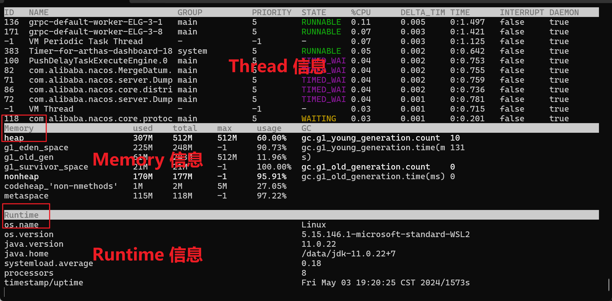
Task: Click the java.home path /data/jdk-11.0.22+7
Action: click(x=348, y=254)
